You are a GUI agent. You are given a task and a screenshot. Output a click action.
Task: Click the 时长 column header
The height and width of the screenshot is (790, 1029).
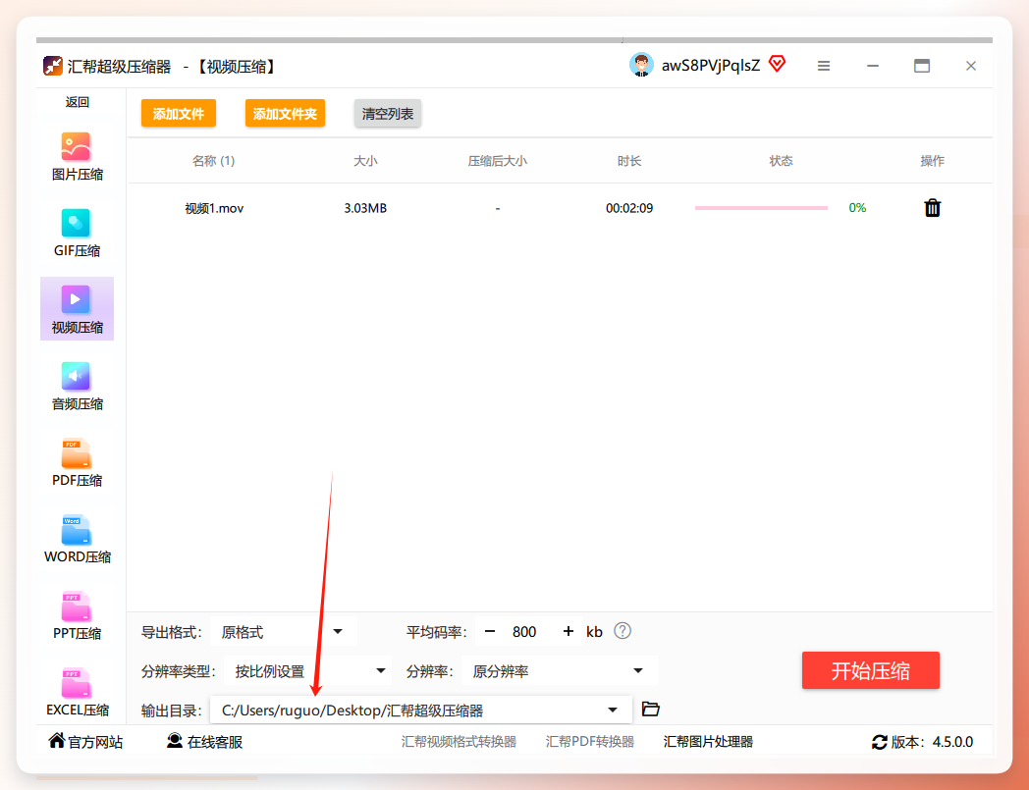[629, 161]
